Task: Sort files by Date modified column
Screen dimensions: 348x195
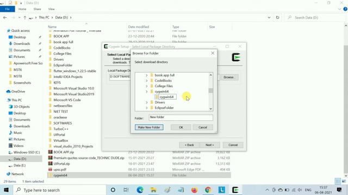Action: pyautogui.click(x=139, y=27)
